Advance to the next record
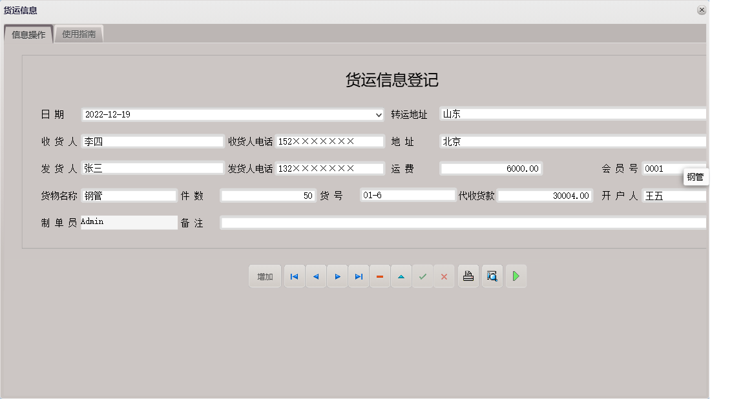Viewport: 752px width, 399px height. [337, 276]
